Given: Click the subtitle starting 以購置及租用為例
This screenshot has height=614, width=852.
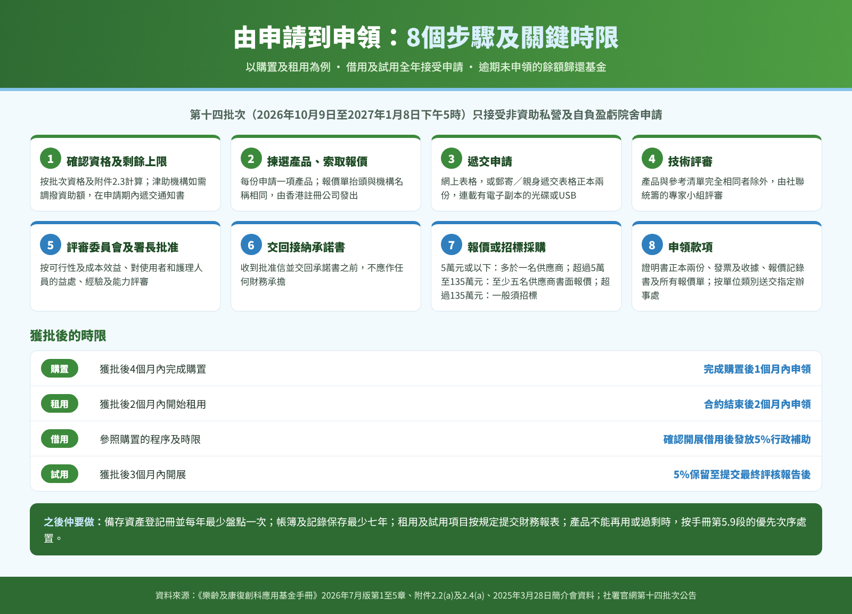Looking at the screenshot, I should coord(426,67).
